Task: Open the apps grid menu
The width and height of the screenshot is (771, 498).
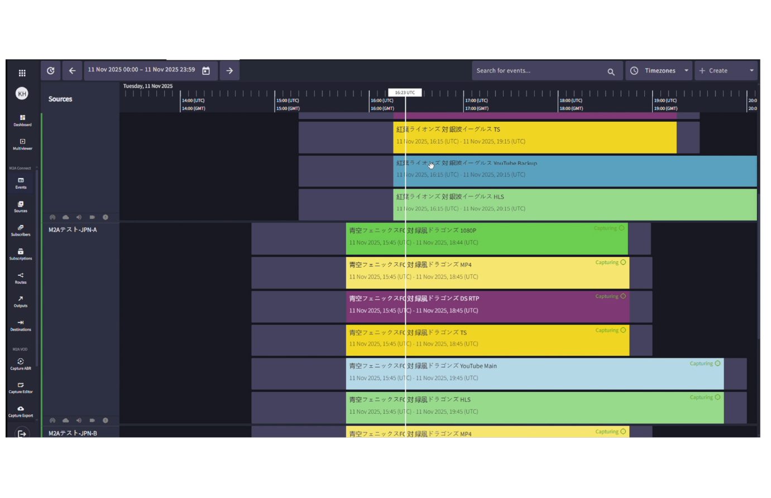Action: tap(22, 73)
